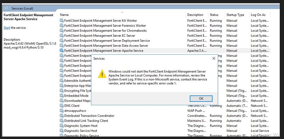Toggle the sort arrow above Name column
The width and height of the screenshot is (284, 139).
pos(122,12)
